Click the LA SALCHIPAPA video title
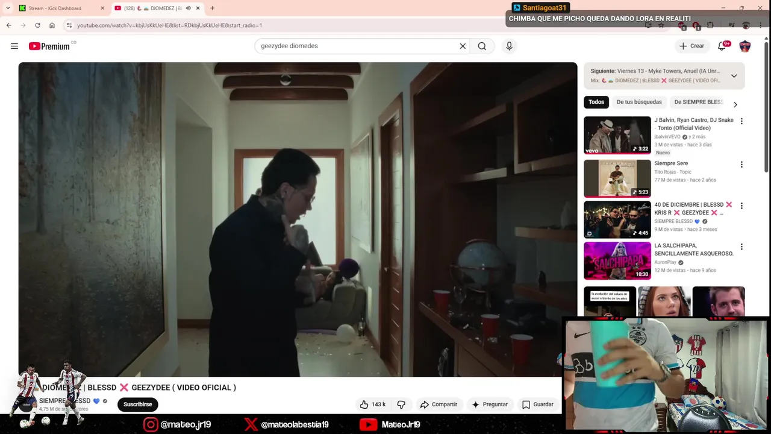Image resolution: width=771 pixels, height=434 pixels. pyautogui.click(x=694, y=250)
